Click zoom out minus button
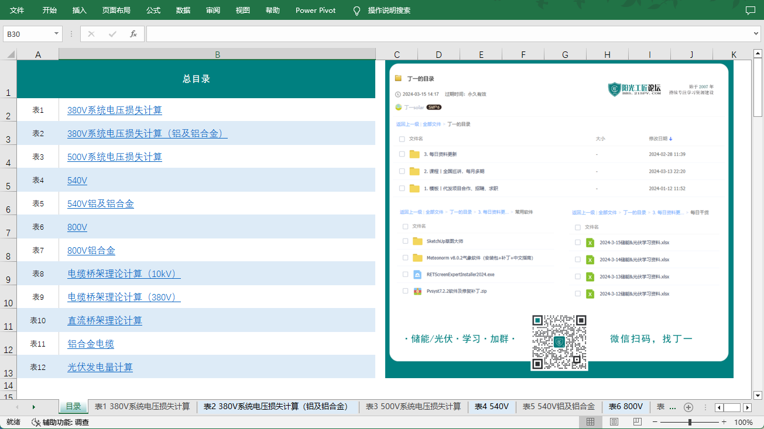This screenshot has width=764, height=429. coord(655,422)
